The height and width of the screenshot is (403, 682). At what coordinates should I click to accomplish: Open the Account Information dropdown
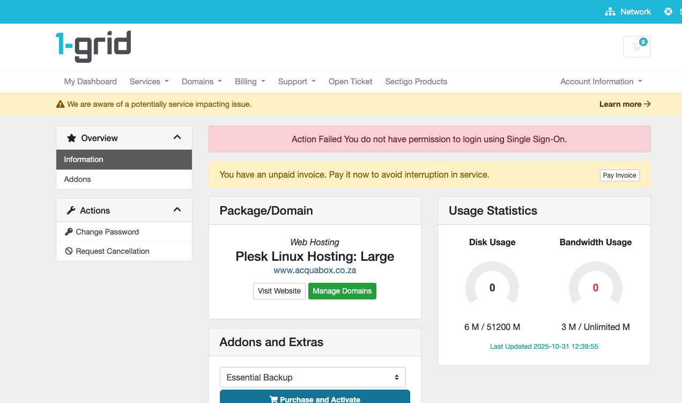point(601,82)
